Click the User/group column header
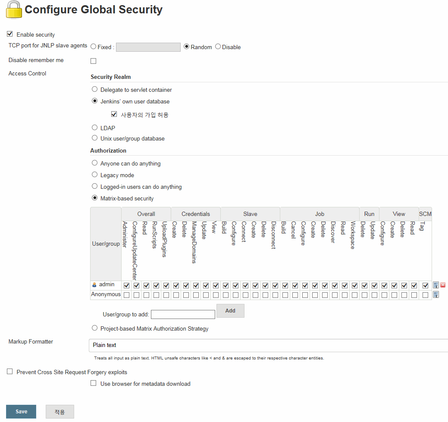 [106, 244]
